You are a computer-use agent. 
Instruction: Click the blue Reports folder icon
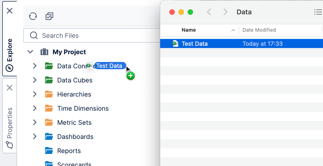[49, 151]
